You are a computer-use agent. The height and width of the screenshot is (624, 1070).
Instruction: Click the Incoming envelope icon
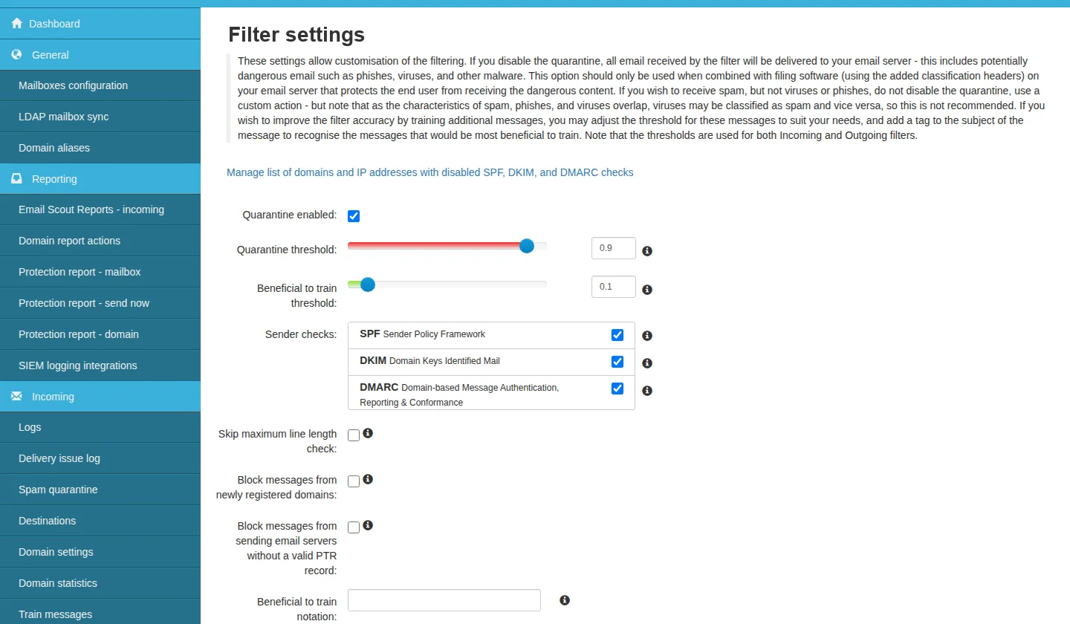point(16,396)
